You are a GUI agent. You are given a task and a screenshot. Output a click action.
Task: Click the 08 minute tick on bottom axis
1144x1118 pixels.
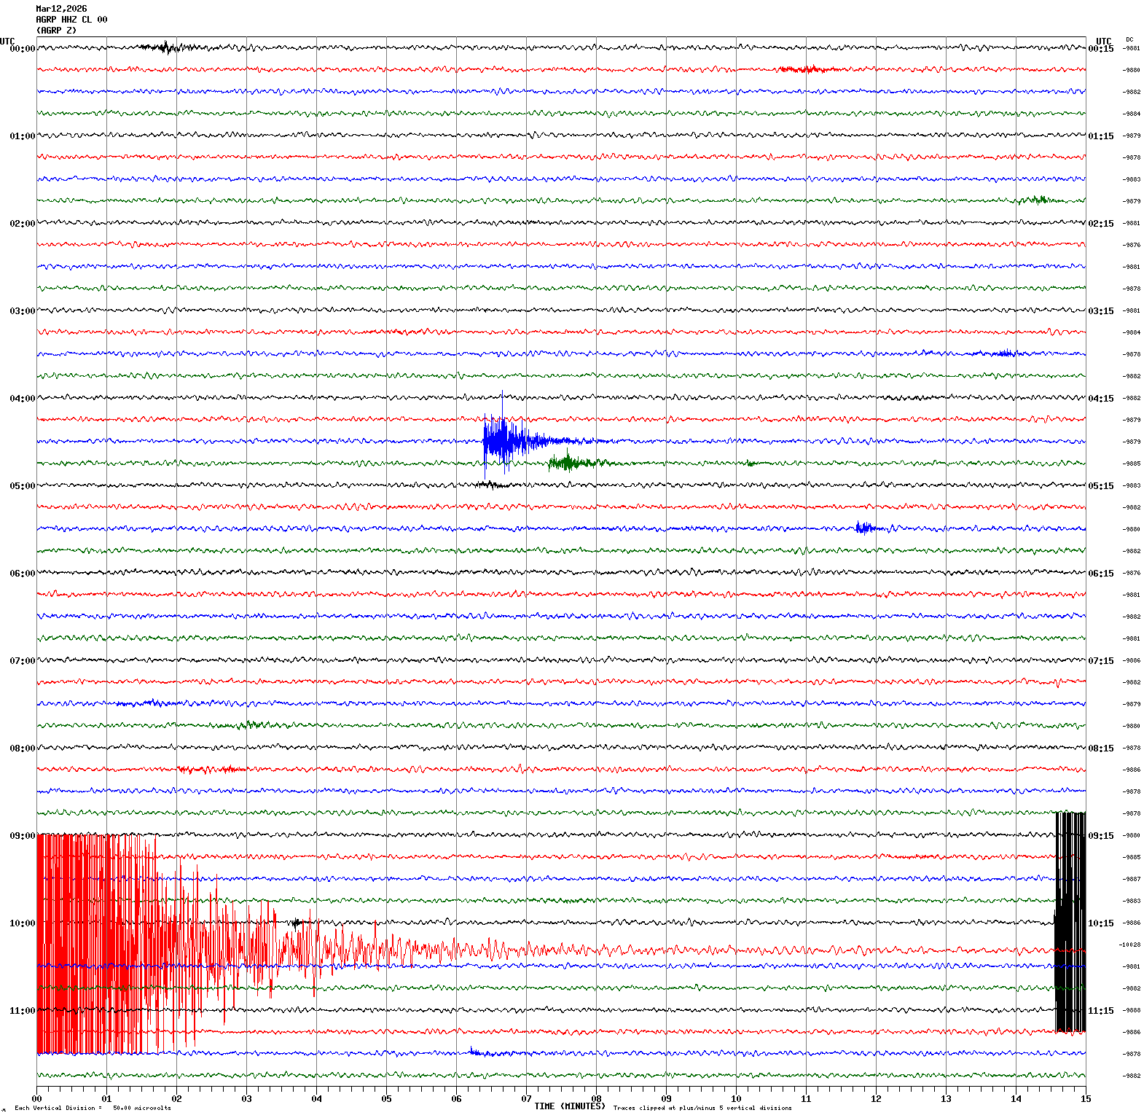[596, 1099]
